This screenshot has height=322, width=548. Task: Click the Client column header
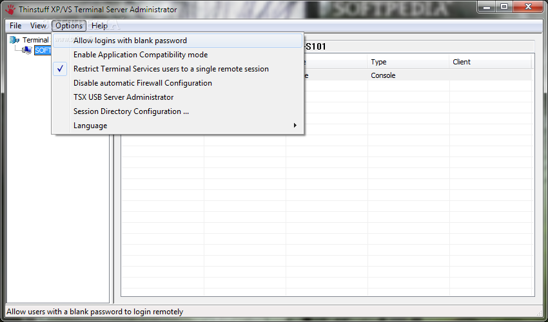(x=490, y=62)
